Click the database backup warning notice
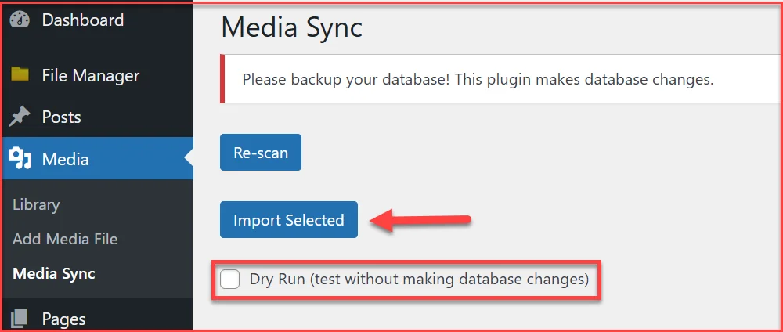Image resolution: width=783 pixels, height=332 pixels. tap(478, 79)
